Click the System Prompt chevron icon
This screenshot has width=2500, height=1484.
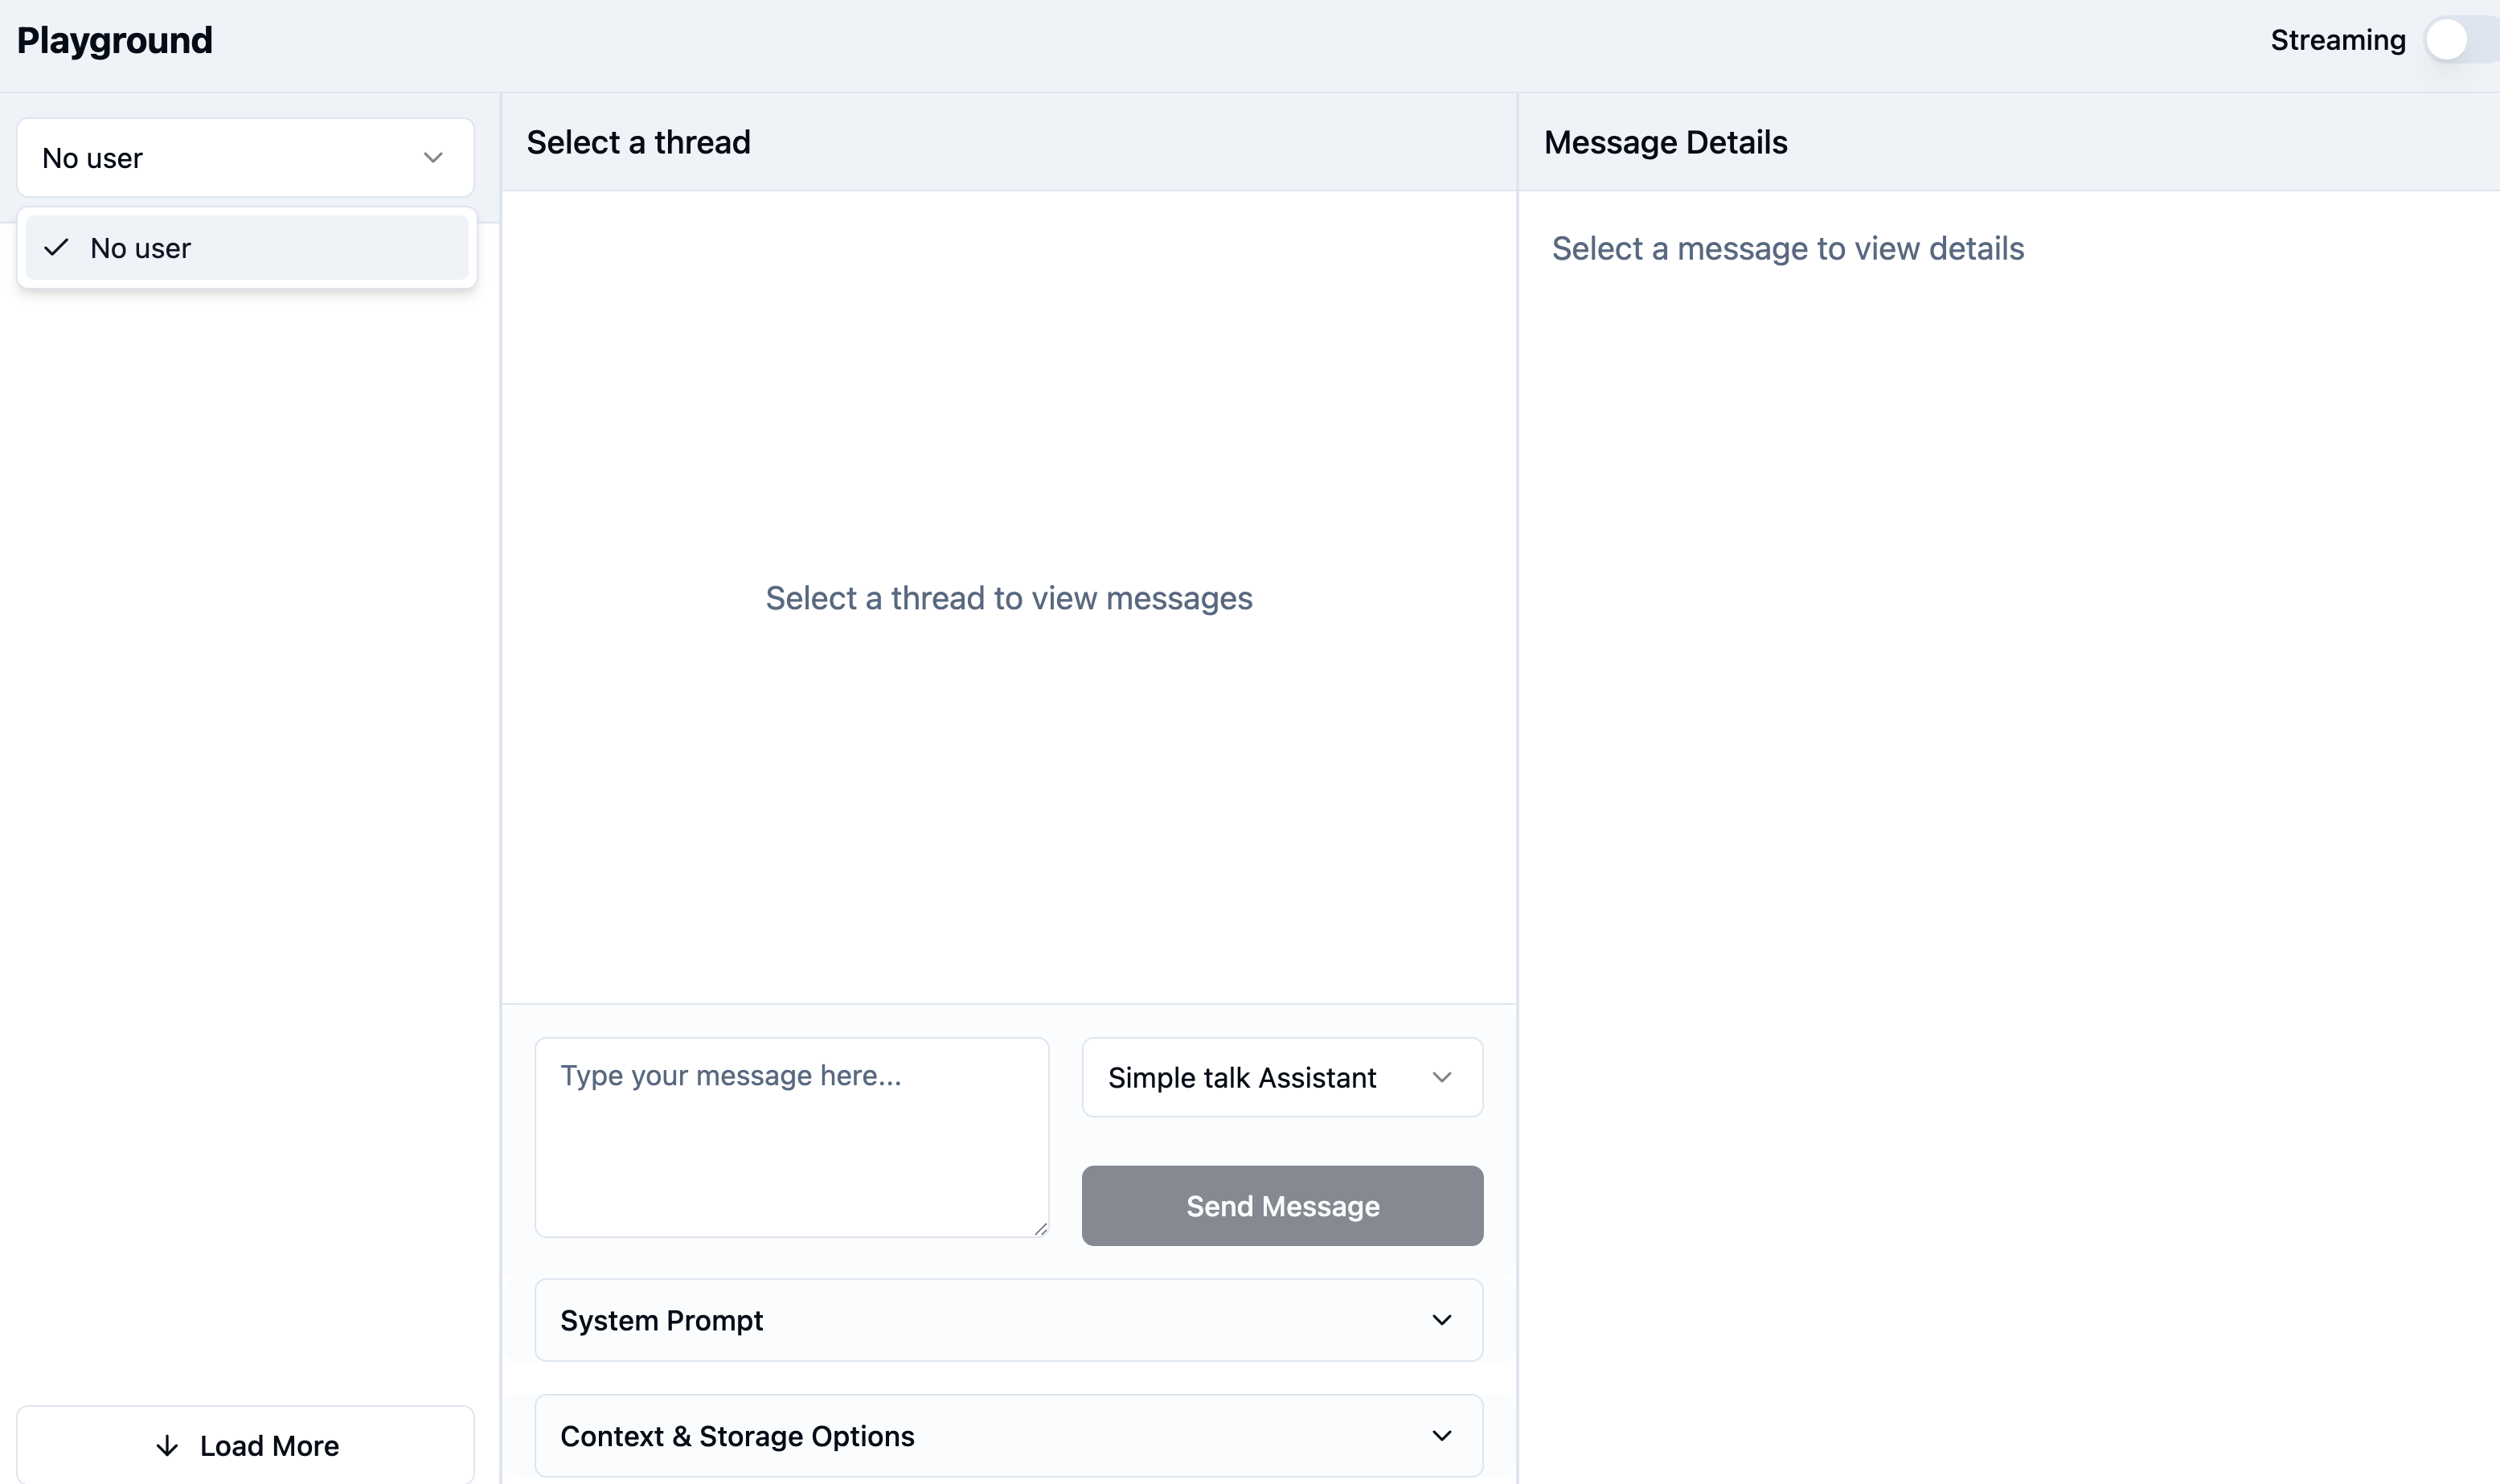(1441, 1320)
